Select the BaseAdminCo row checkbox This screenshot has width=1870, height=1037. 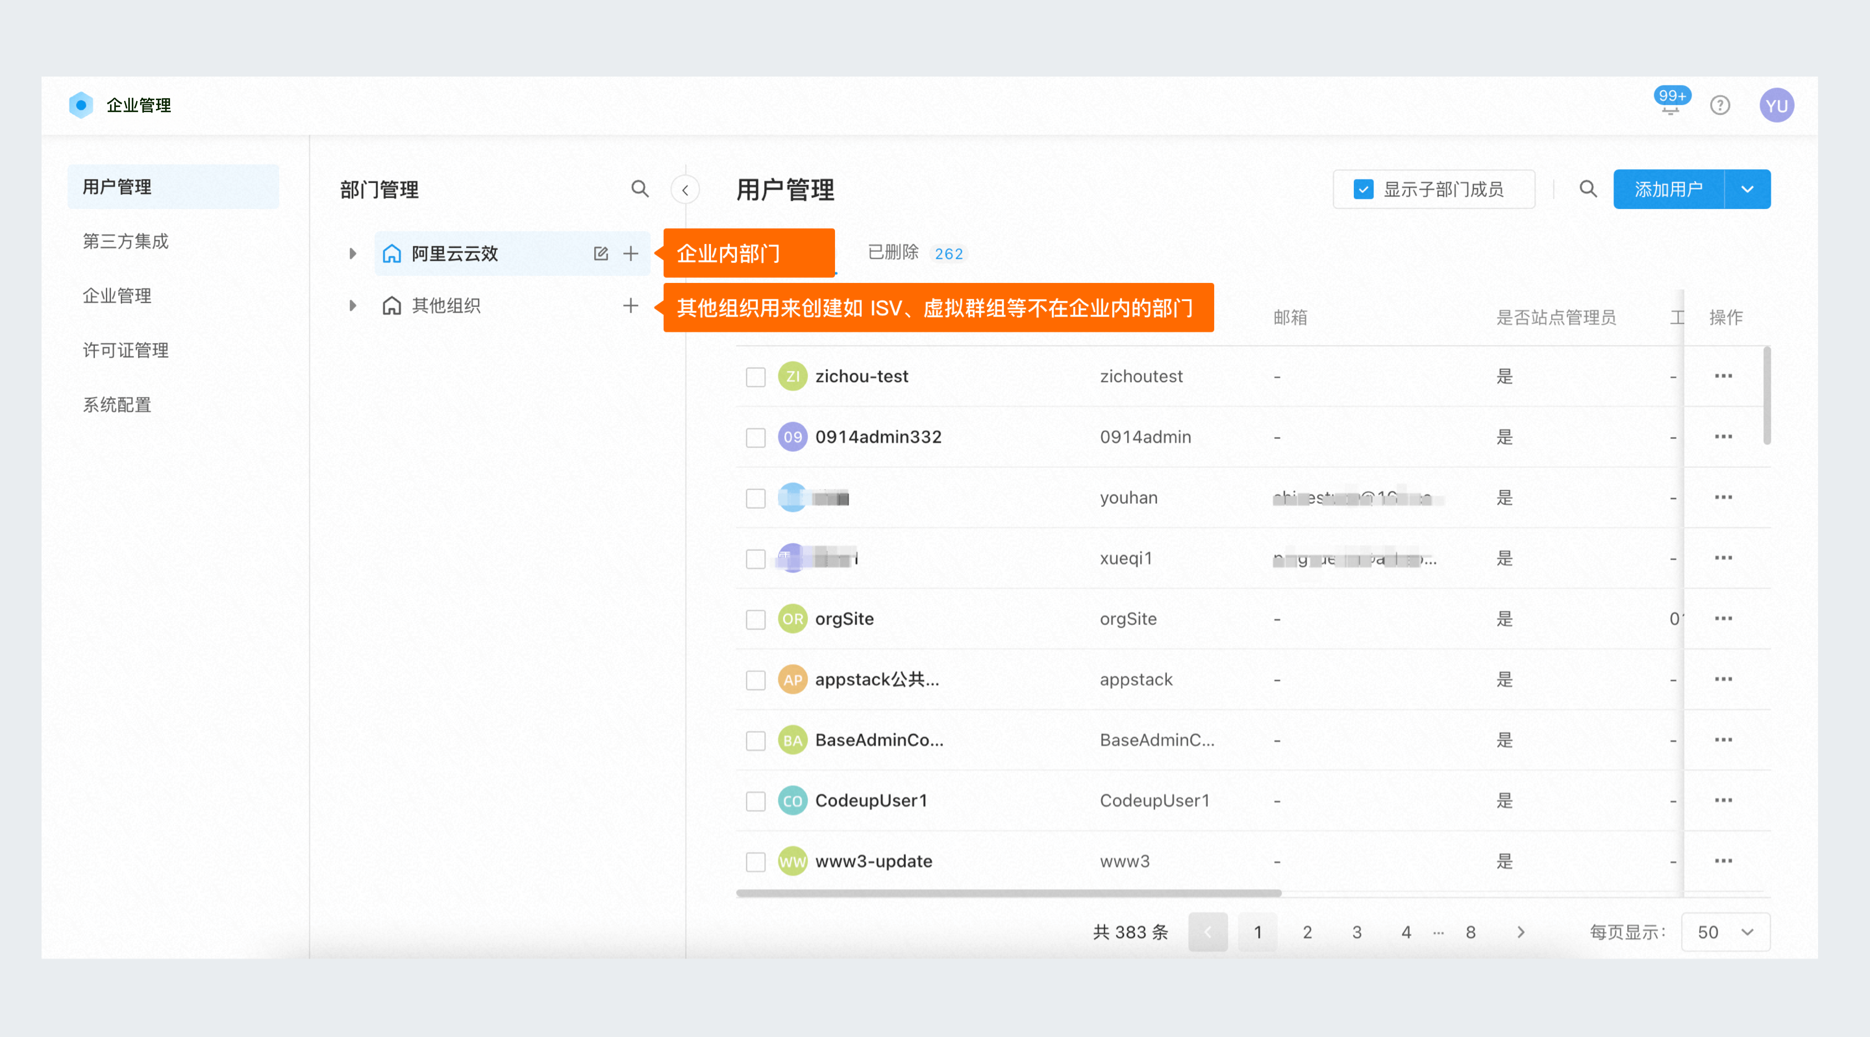click(756, 741)
